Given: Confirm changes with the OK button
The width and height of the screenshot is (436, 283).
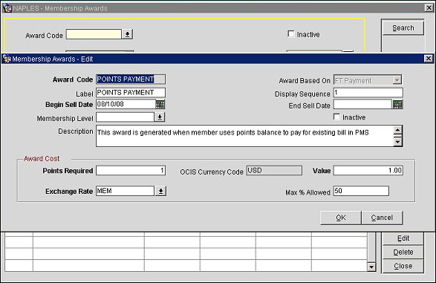Looking at the screenshot, I should click(x=341, y=218).
